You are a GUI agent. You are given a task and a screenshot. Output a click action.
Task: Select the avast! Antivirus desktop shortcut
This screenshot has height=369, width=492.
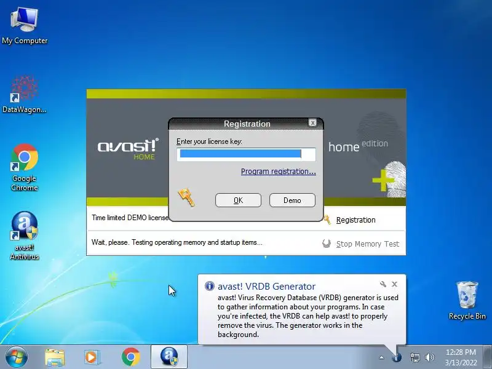[x=25, y=236]
